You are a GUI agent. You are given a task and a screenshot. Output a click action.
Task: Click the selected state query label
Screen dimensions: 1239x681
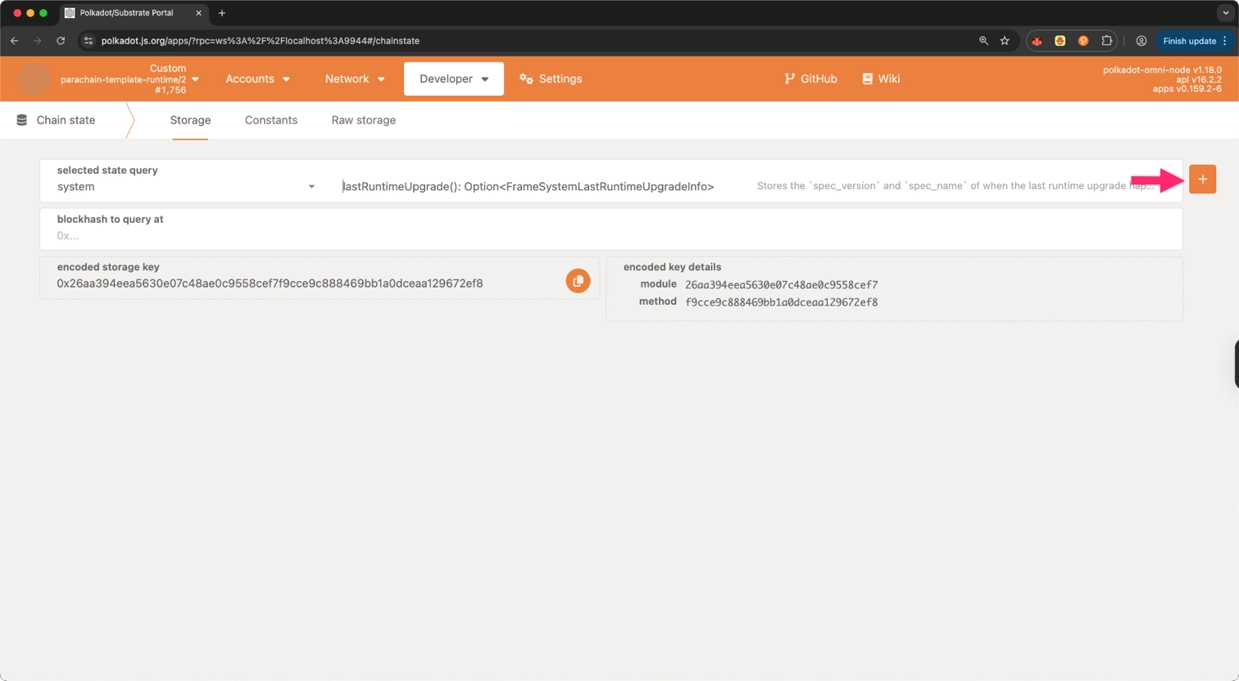click(x=107, y=170)
